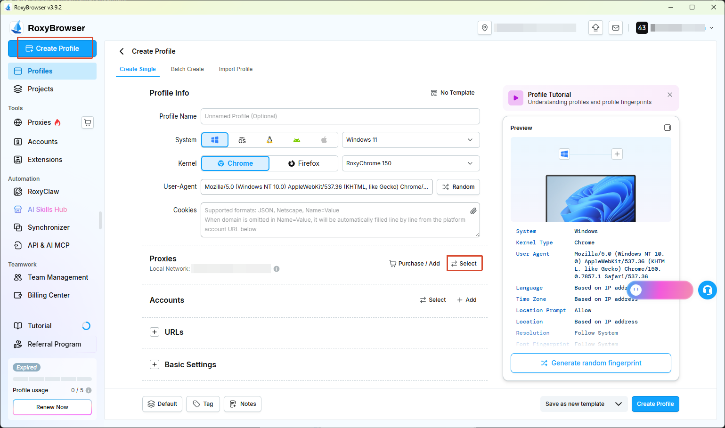Image resolution: width=725 pixels, height=428 pixels.
Task: Open the customer support headset icon
Action: click(x=707, y=290)
